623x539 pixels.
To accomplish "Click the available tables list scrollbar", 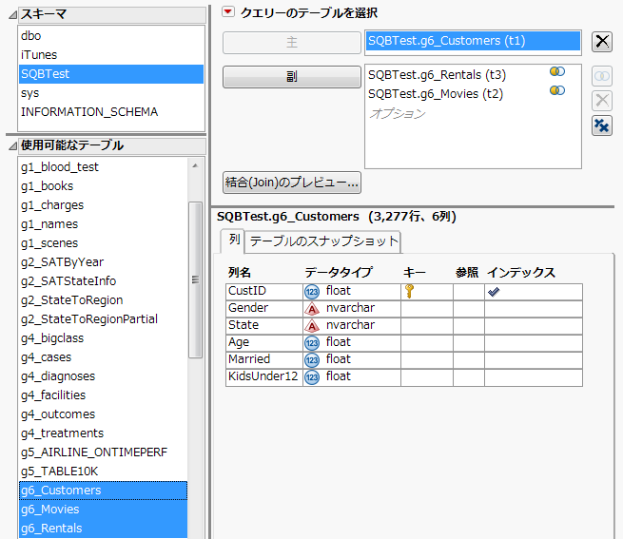I will (195, 279).
